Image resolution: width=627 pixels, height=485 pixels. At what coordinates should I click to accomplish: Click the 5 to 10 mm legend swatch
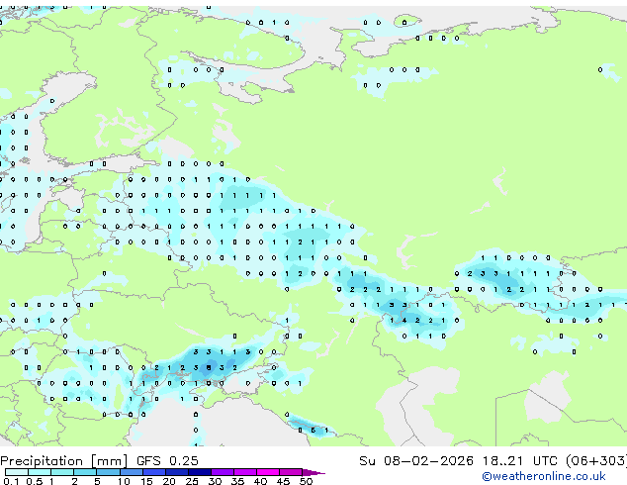[x=108, y=472]
